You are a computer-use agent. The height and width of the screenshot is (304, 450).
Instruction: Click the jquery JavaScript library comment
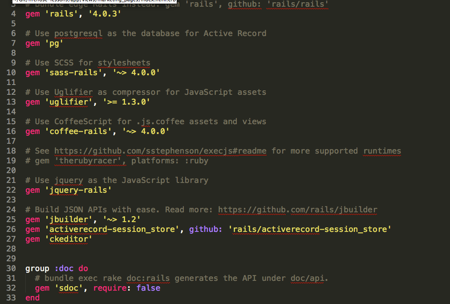[117, 180]
